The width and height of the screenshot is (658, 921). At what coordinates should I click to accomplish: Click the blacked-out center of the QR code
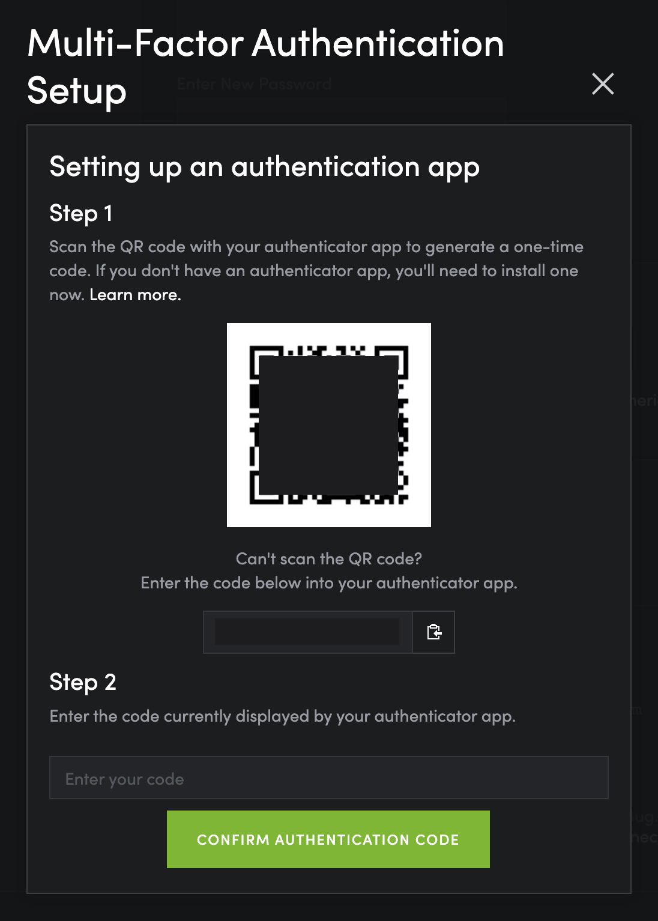coord(328,425)
